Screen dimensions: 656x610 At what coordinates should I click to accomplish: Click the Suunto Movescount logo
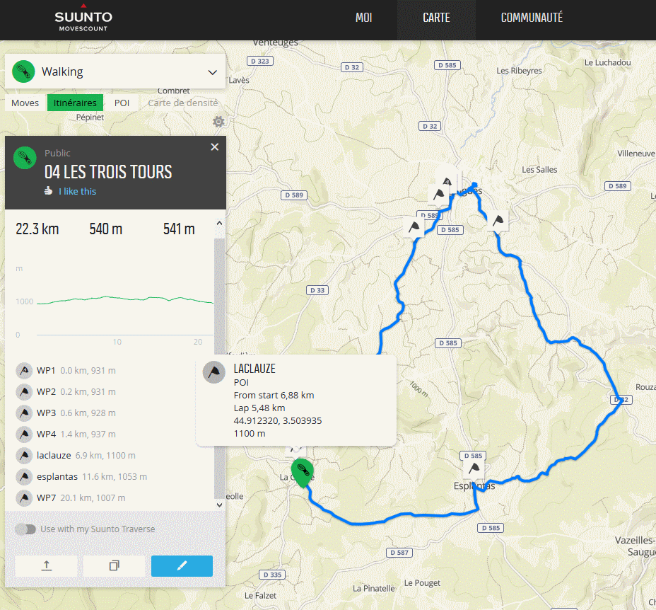(83, 20)
